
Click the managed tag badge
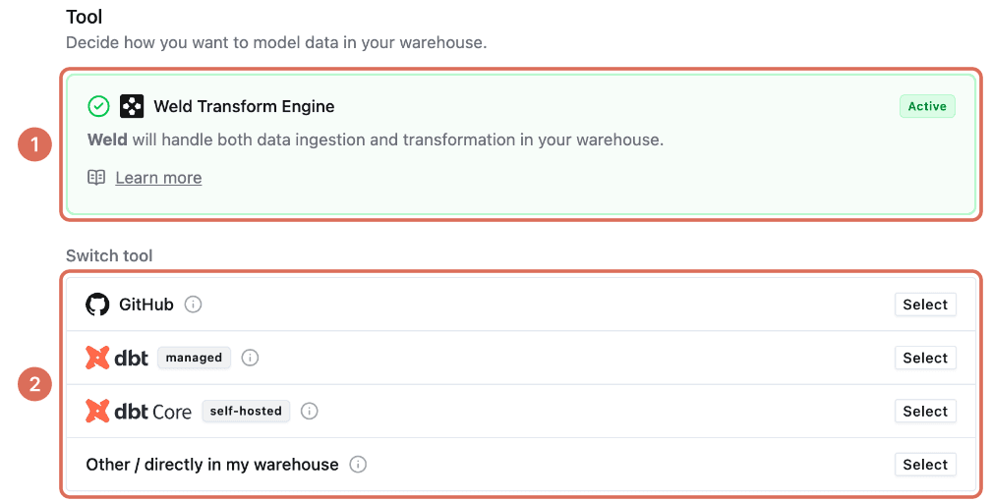tap(194, 358)
